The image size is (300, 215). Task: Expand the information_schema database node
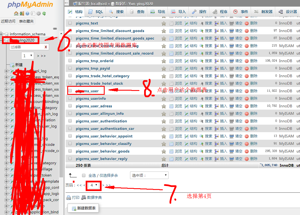(x=1, y=34)
